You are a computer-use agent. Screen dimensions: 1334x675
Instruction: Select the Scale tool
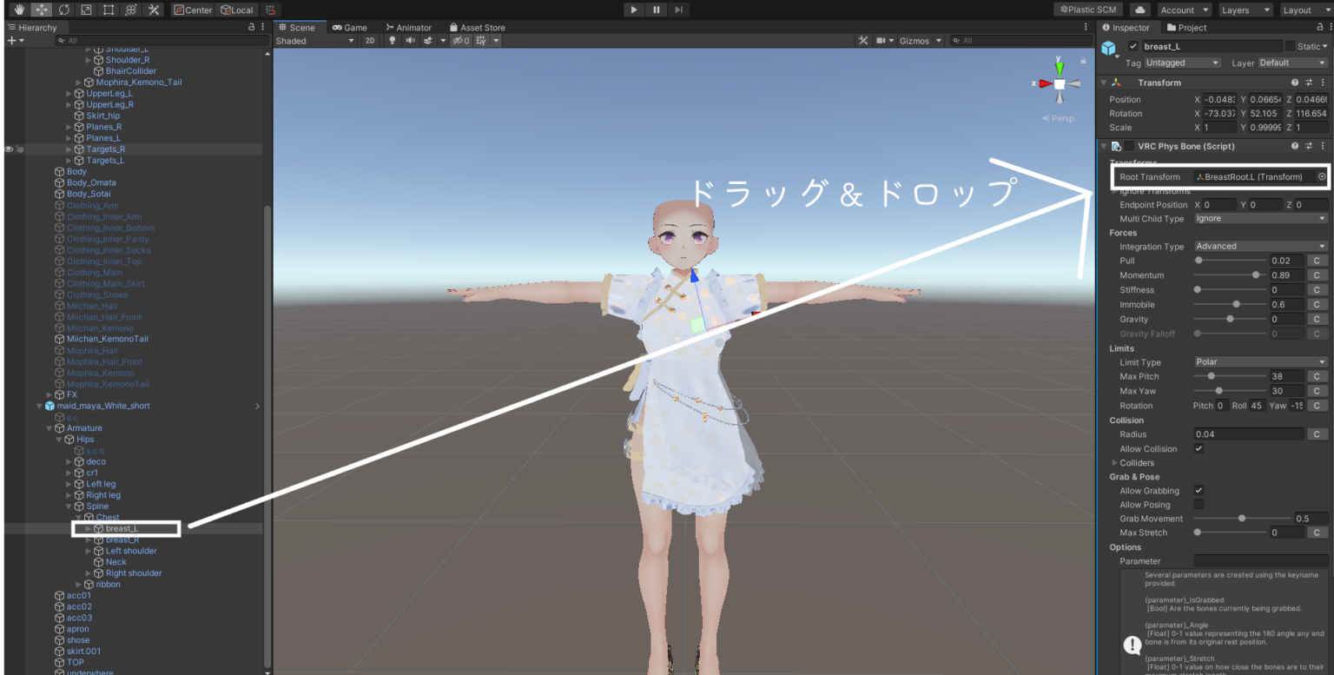coord(87,10)
